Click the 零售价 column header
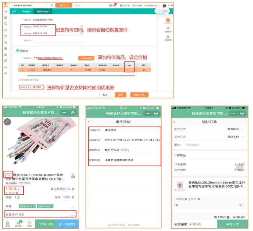Image resolution: width=253 pixels, height=231 pixels. click(87, 66)
